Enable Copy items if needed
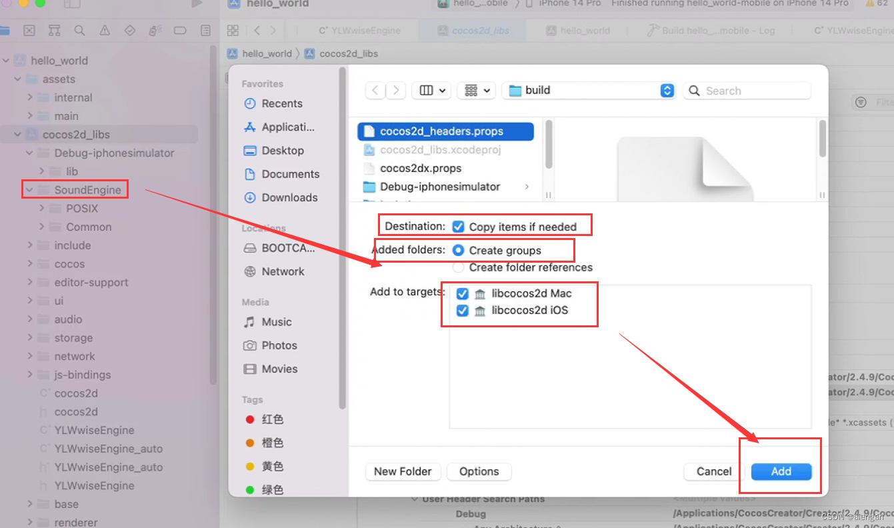 pyautogui.click(x=458, y=226)
